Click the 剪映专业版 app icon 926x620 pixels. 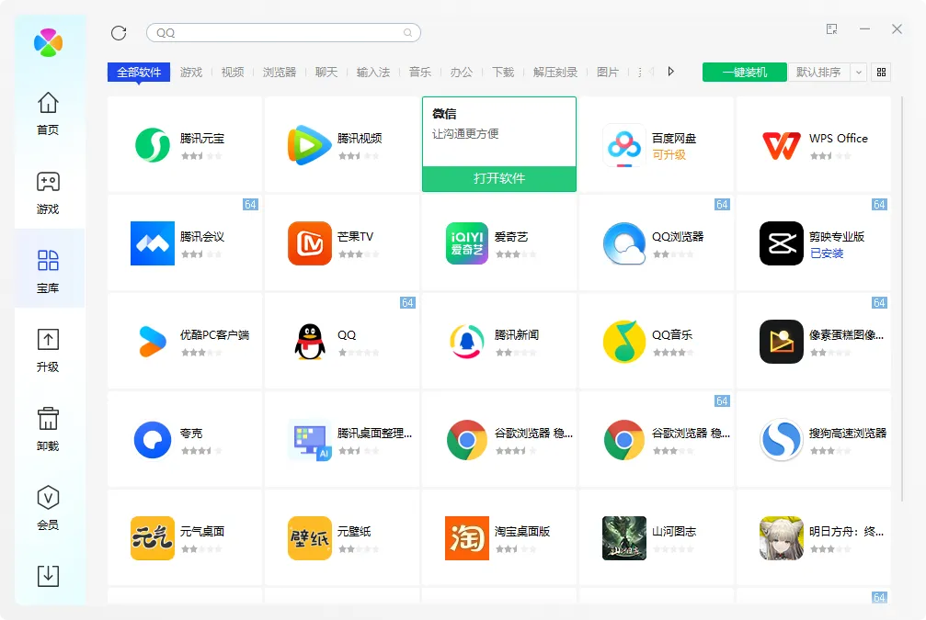[782, 243]
